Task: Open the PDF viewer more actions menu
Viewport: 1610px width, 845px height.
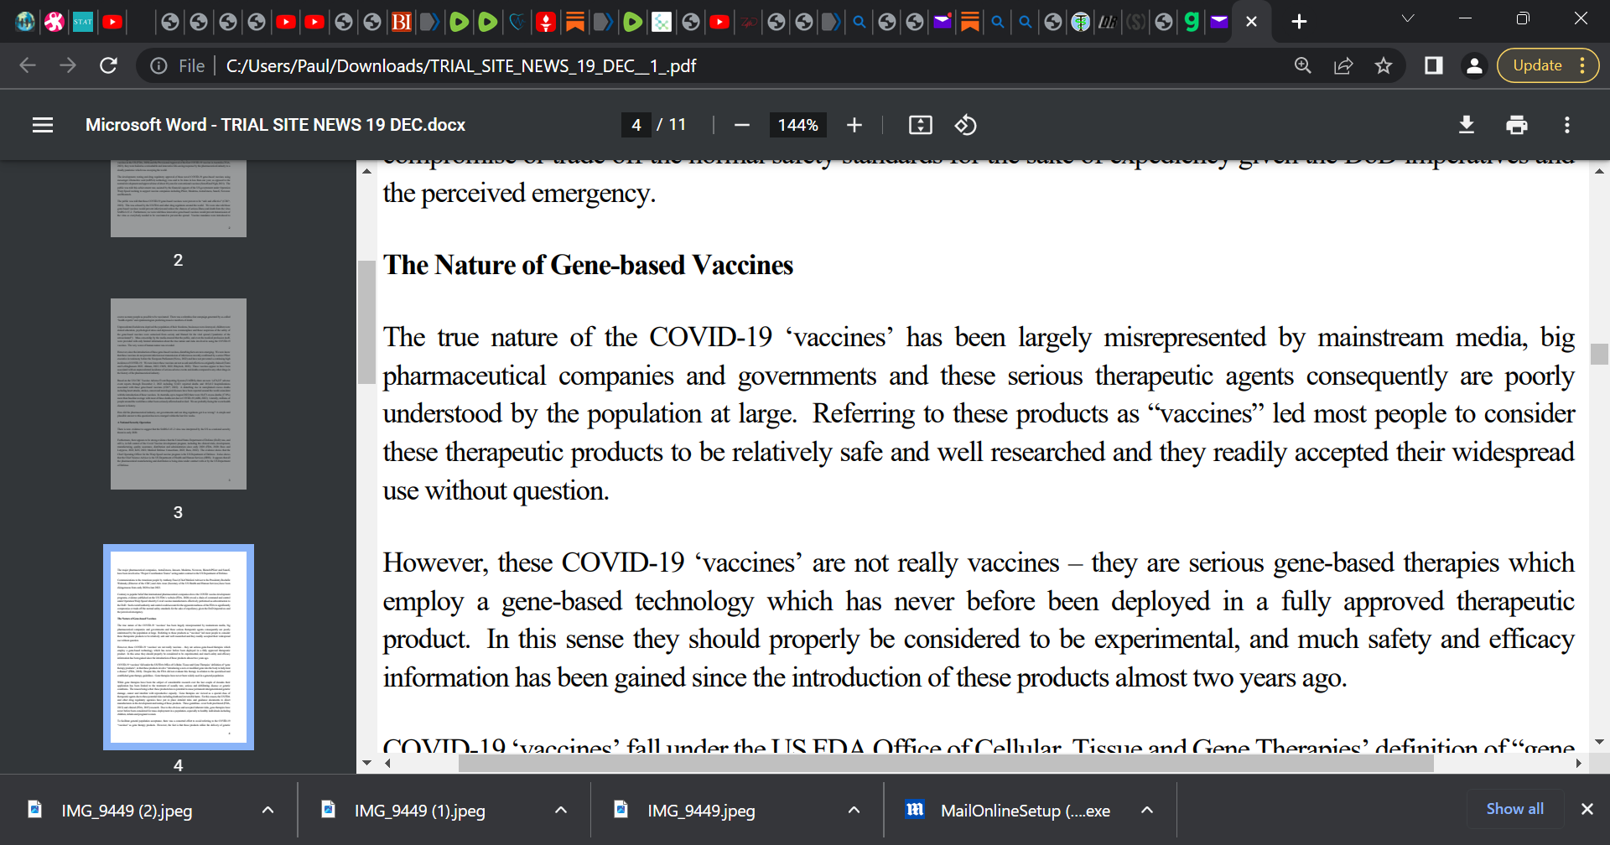Action: [1566, 125]
